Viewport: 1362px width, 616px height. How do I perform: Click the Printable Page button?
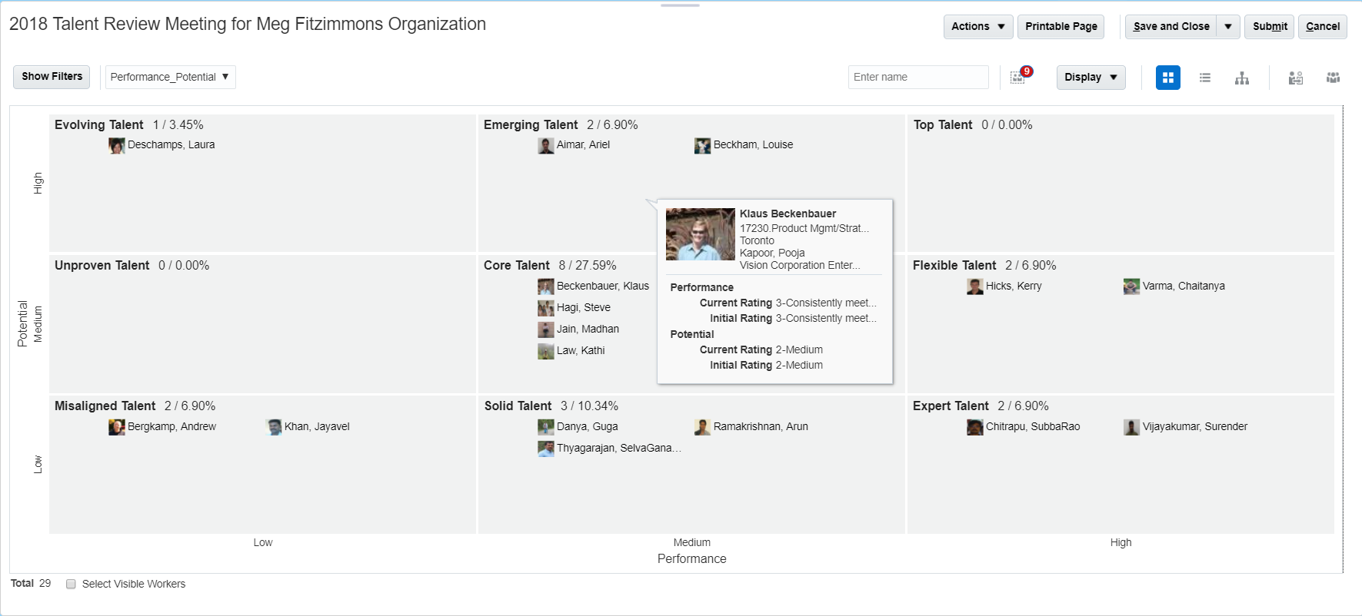coord(1061,26)
